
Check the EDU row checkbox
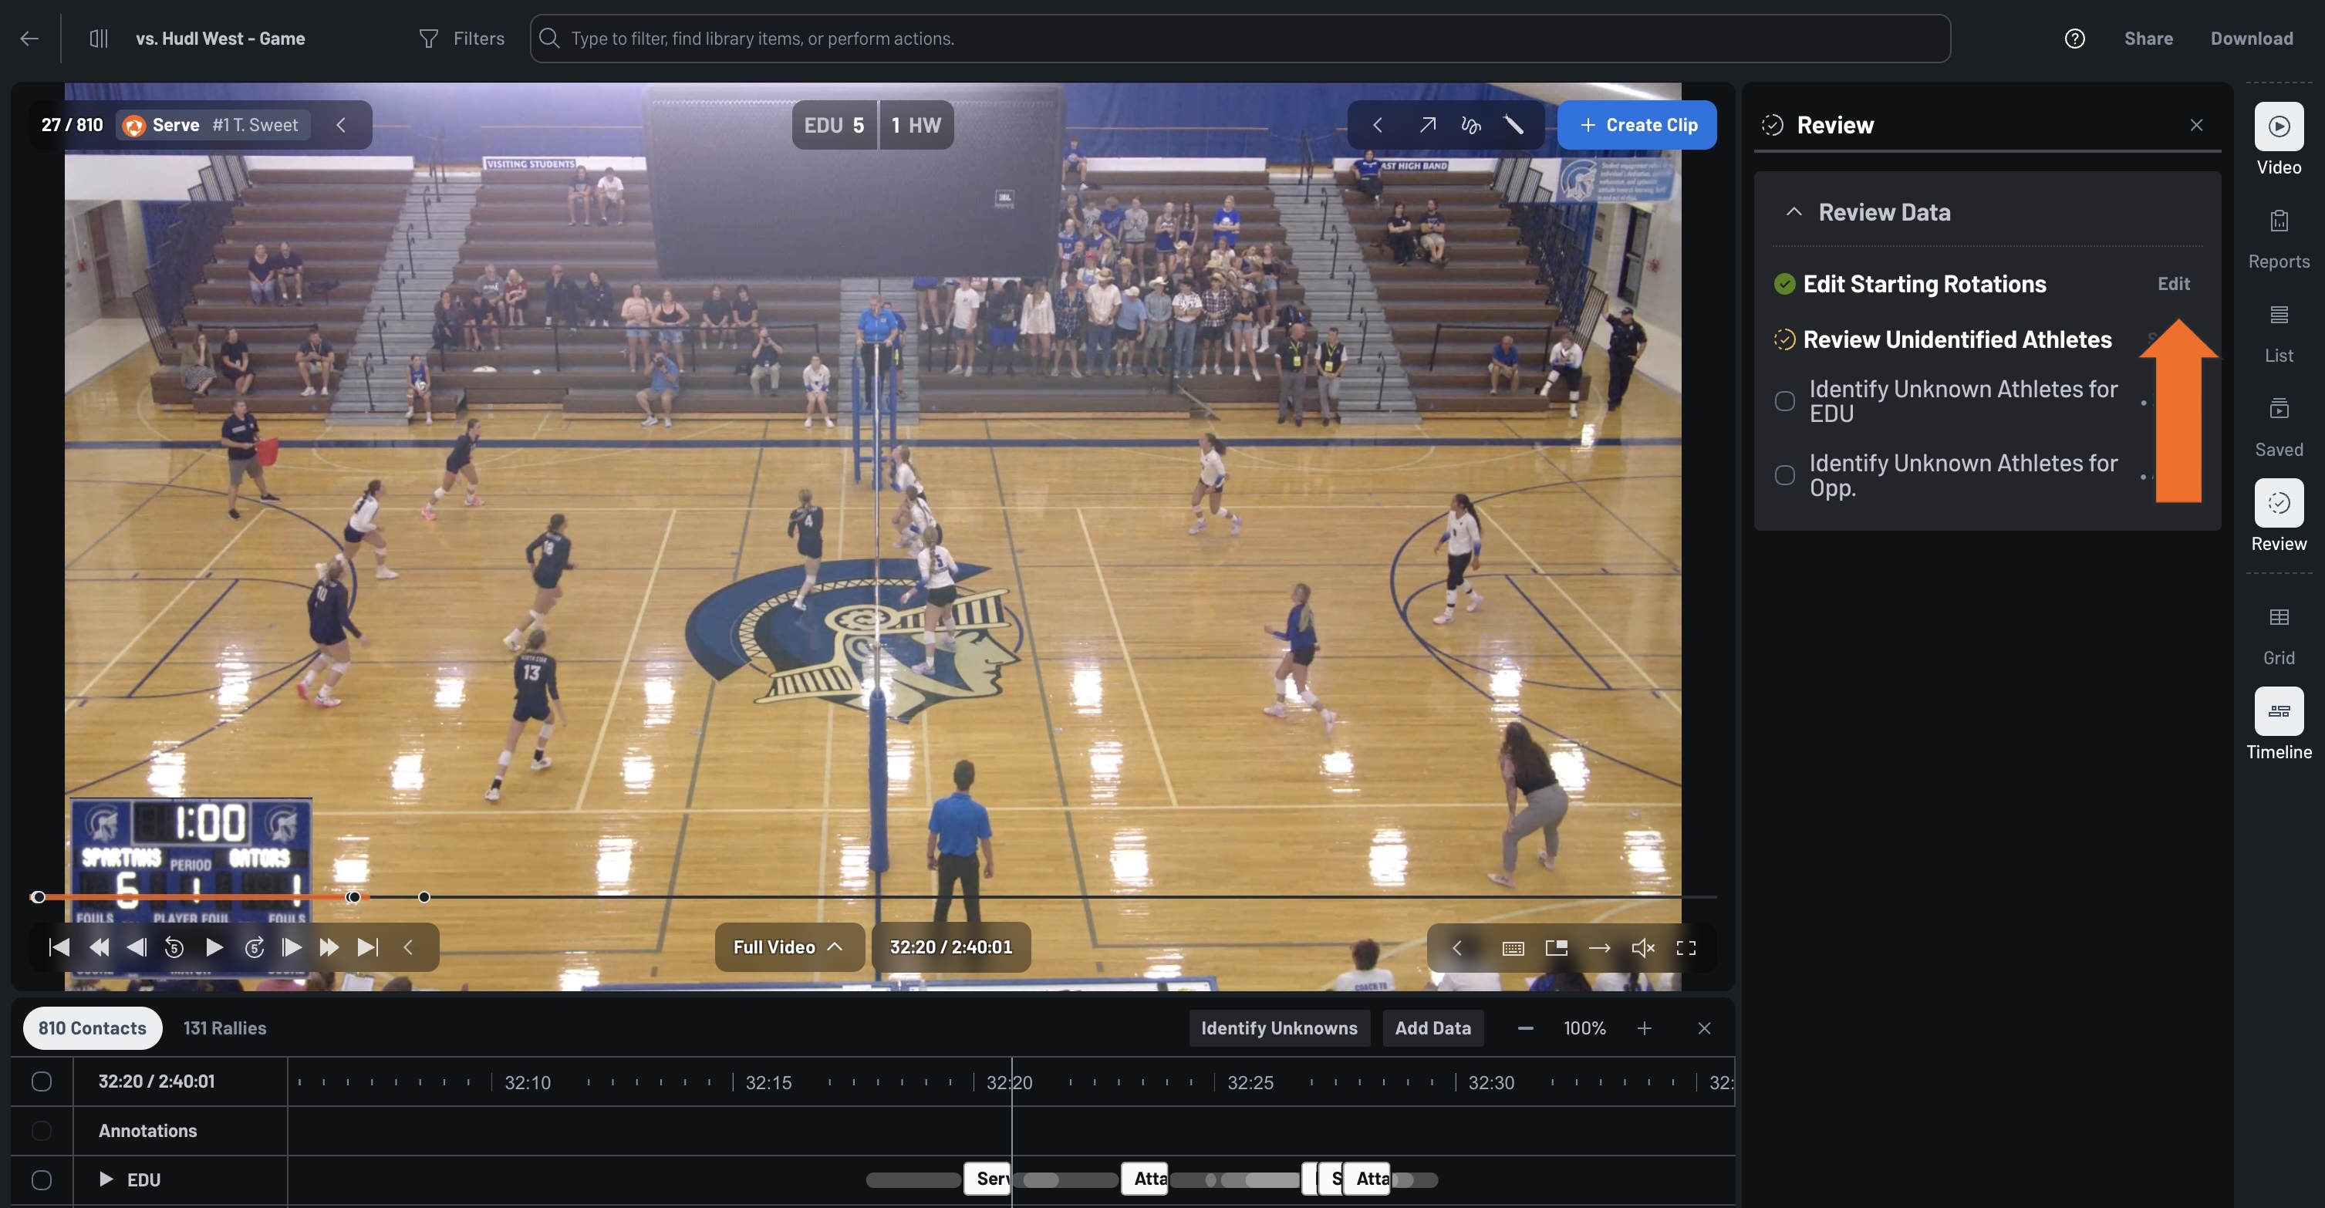42,1180
